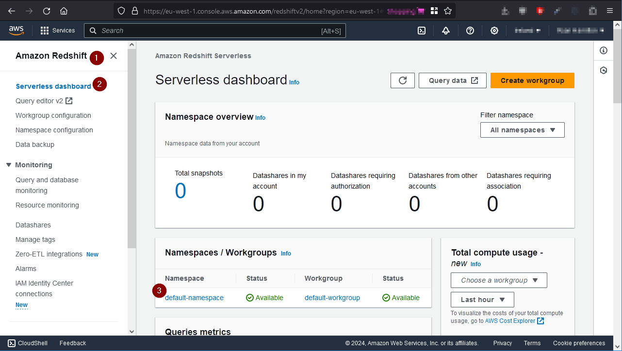Click the browser forward arrow
622x351 pixels.
point(29,11)
